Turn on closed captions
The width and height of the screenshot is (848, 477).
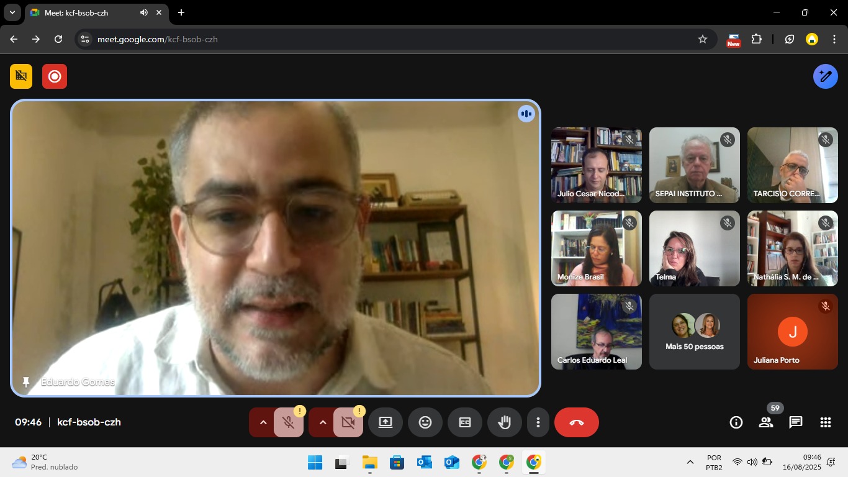click(464, 422)
